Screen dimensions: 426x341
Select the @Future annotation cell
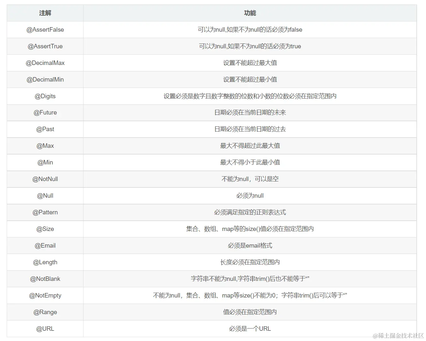tap(45, 113)
